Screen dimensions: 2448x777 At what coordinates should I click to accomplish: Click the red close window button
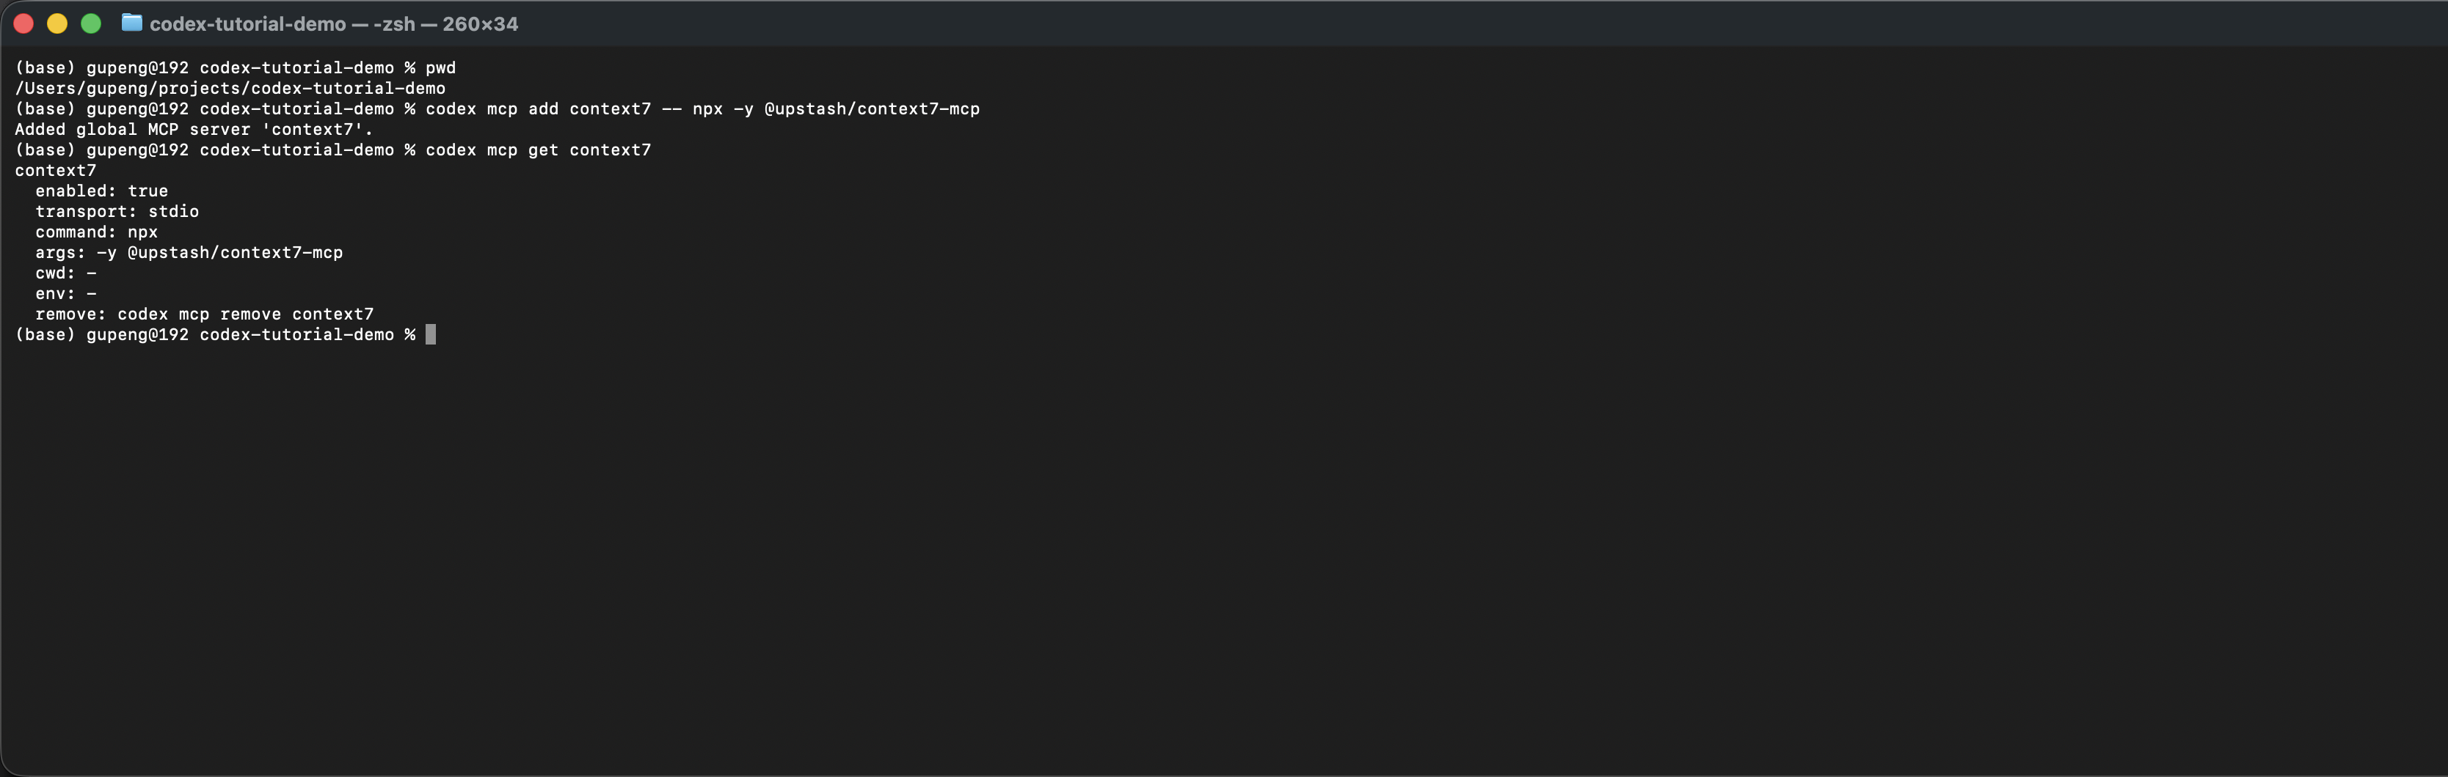pos(23,23)
